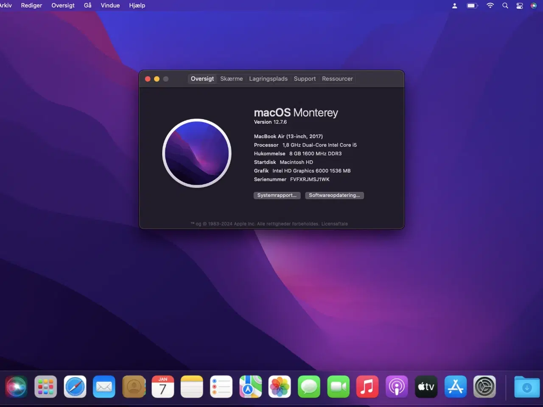Switch to the Support tab
Image resolution: width=543 pixels, height=407 pixels.
click(x=305, y=79)
